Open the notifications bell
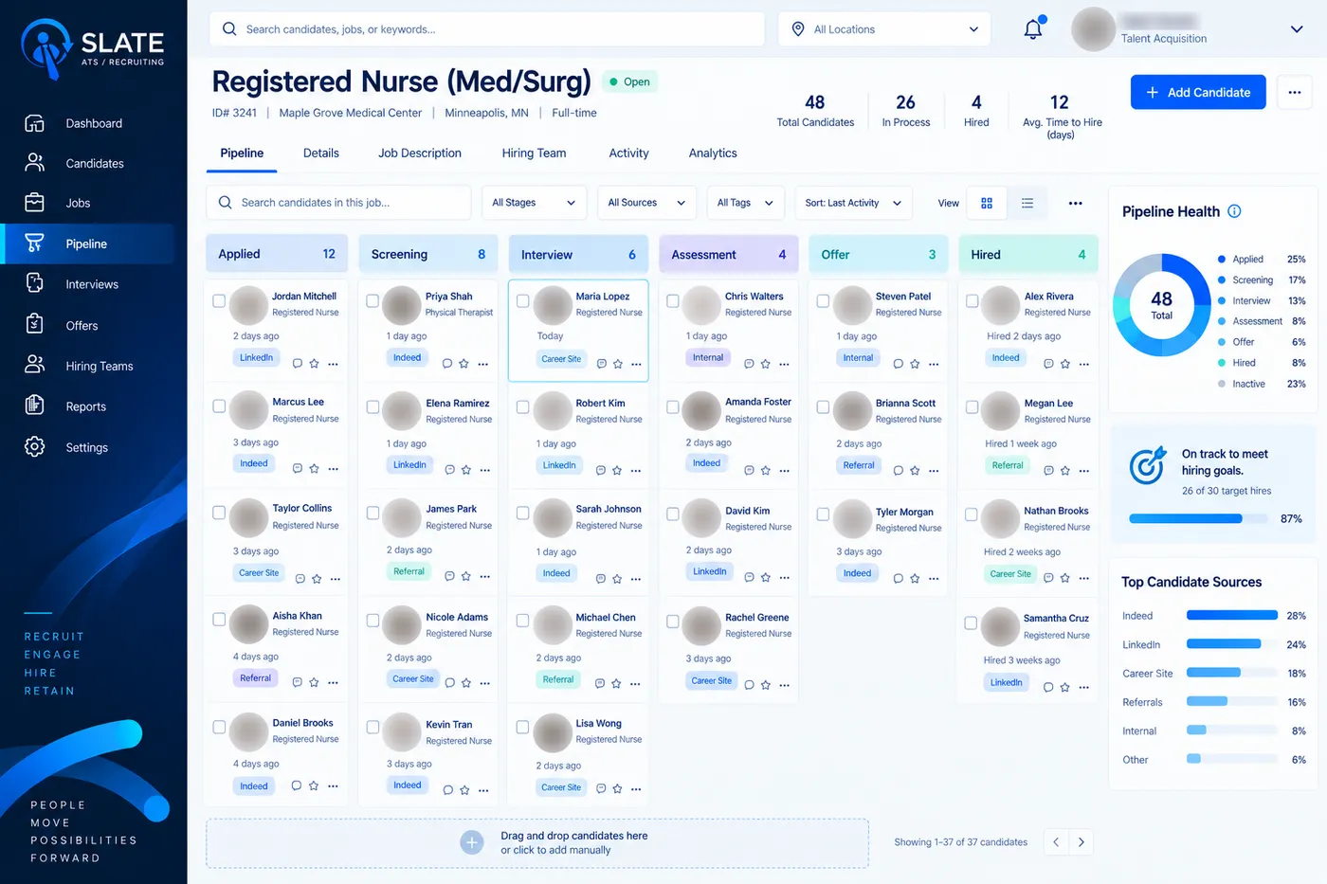 click(x=1033, y=29)
